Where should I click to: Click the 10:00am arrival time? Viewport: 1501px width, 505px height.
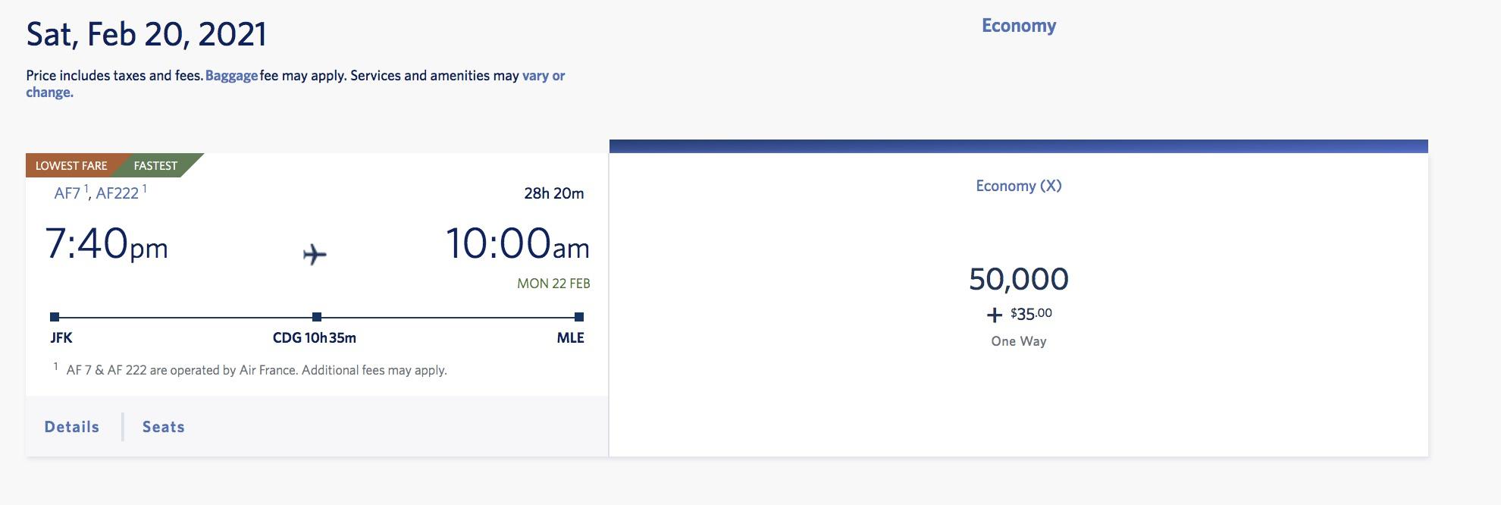[x=517, y=243]
